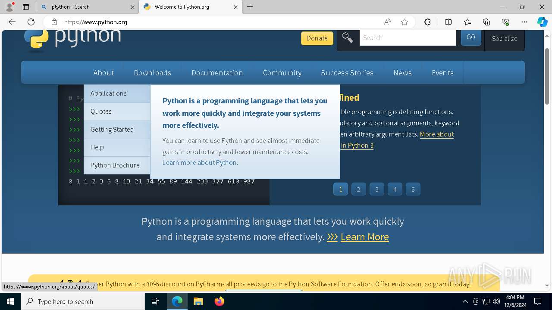
Task: Open the Socialize dropdown
Action: pyautogui.click(x=505, y=39)
